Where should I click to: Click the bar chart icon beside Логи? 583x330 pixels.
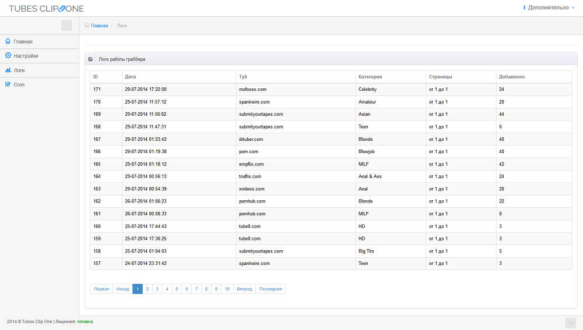[8, 70]
